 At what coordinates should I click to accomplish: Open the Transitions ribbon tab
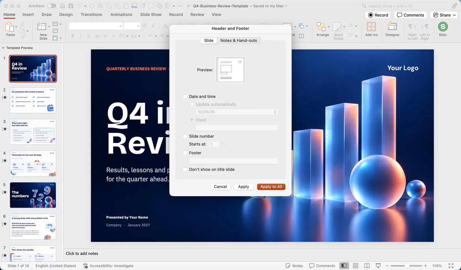91,15
